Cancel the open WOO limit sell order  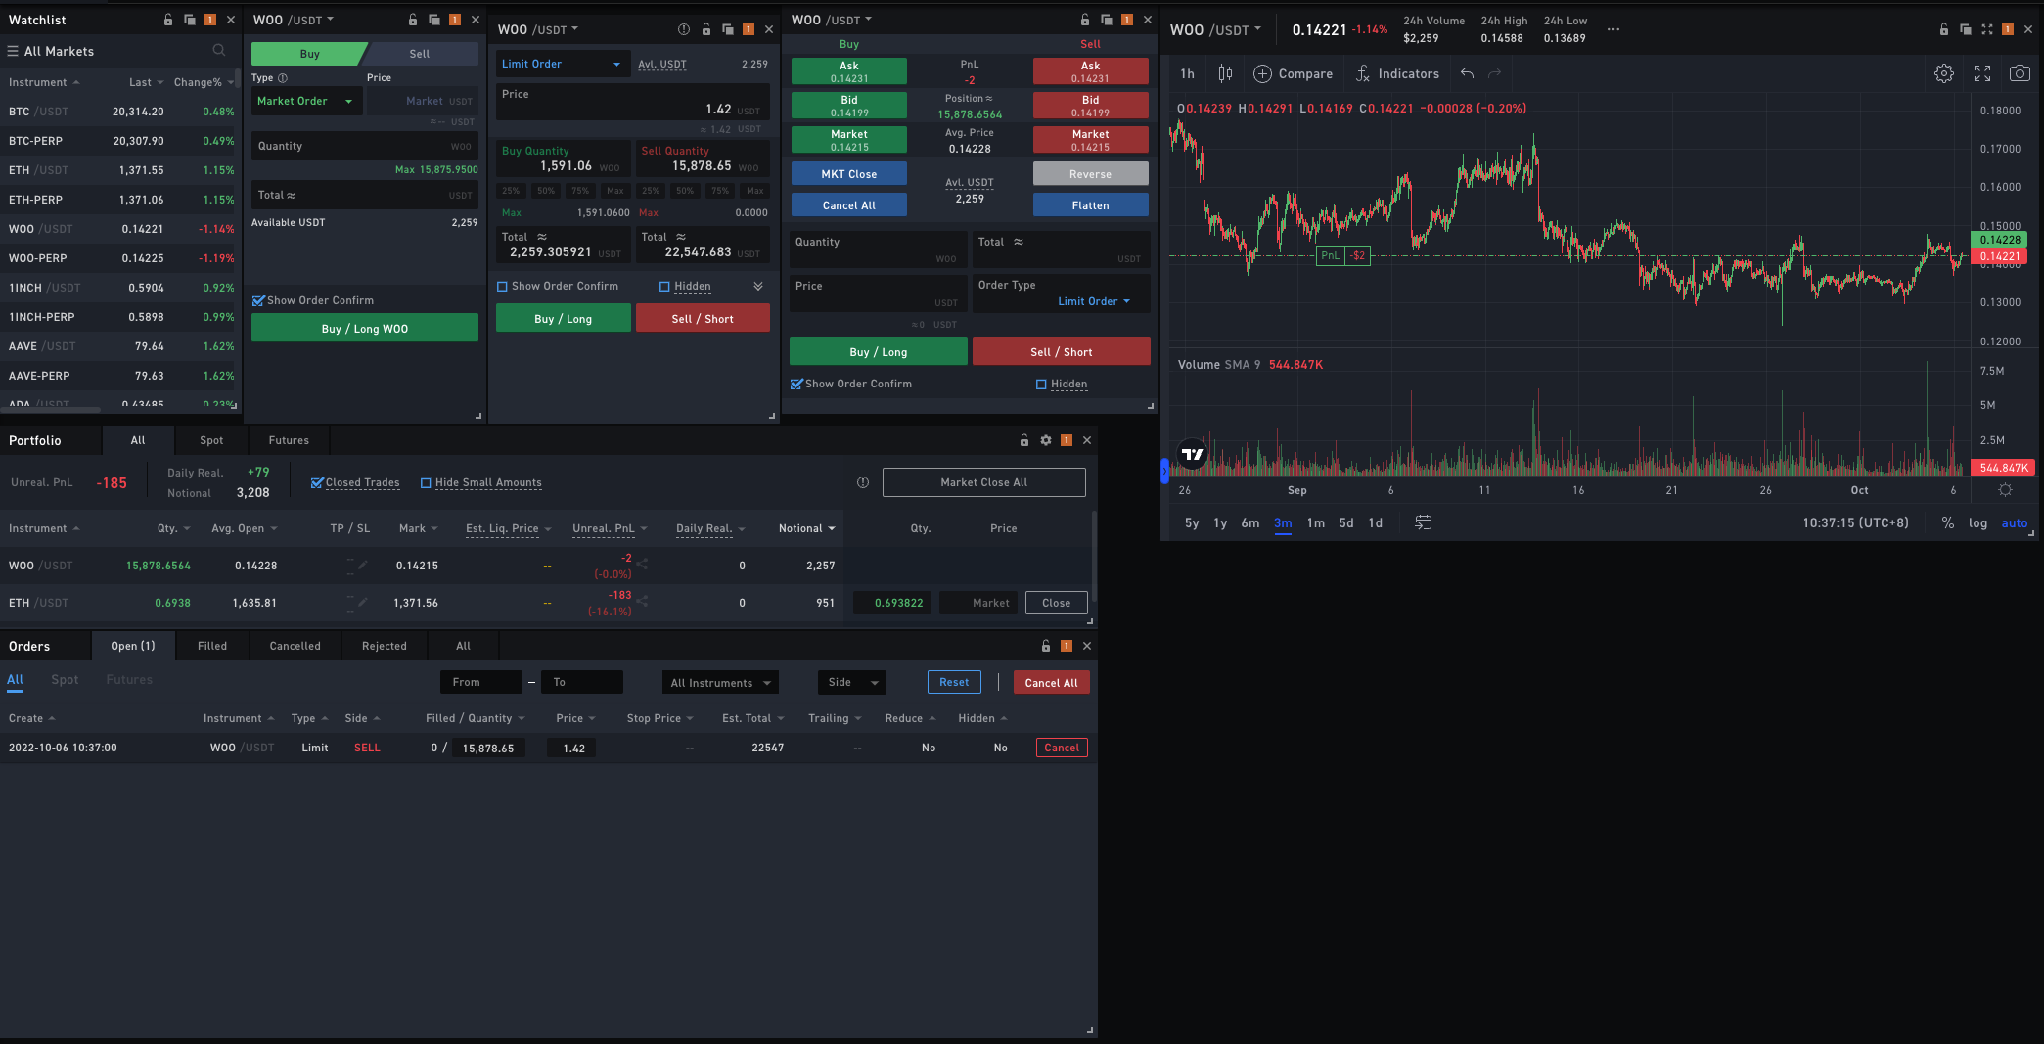(x=1062, y=748)
